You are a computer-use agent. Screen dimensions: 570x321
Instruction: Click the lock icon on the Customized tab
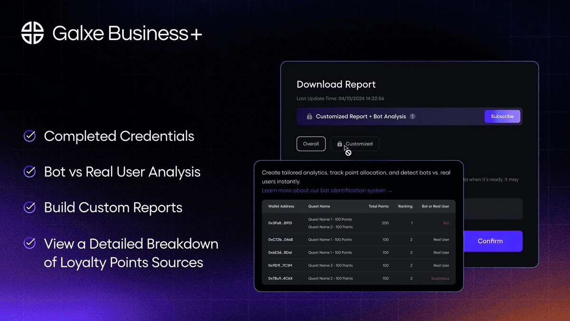tap(339, 144)
